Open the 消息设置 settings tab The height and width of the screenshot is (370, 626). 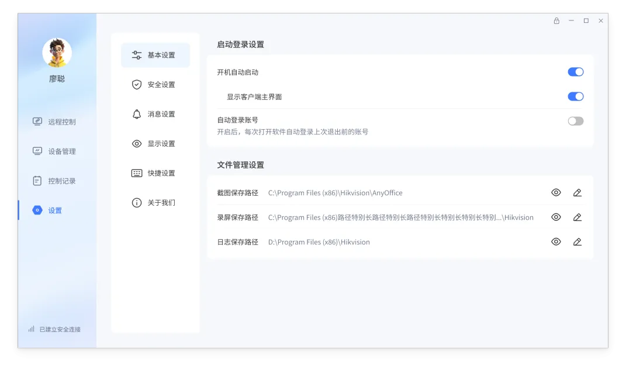[x=155, y=114]
